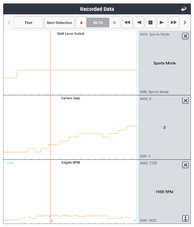
Task: Remove the Shift Lever Switch graph
Action: 185,36
